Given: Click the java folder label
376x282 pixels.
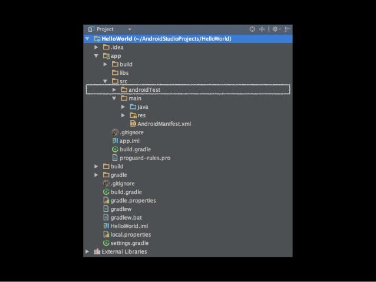Looking at the screenshot, I should [x=143, y=107].
